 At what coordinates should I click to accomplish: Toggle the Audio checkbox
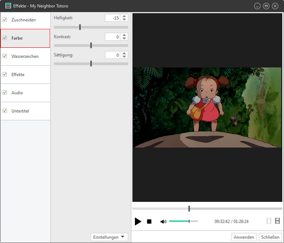tap(5, 92)
